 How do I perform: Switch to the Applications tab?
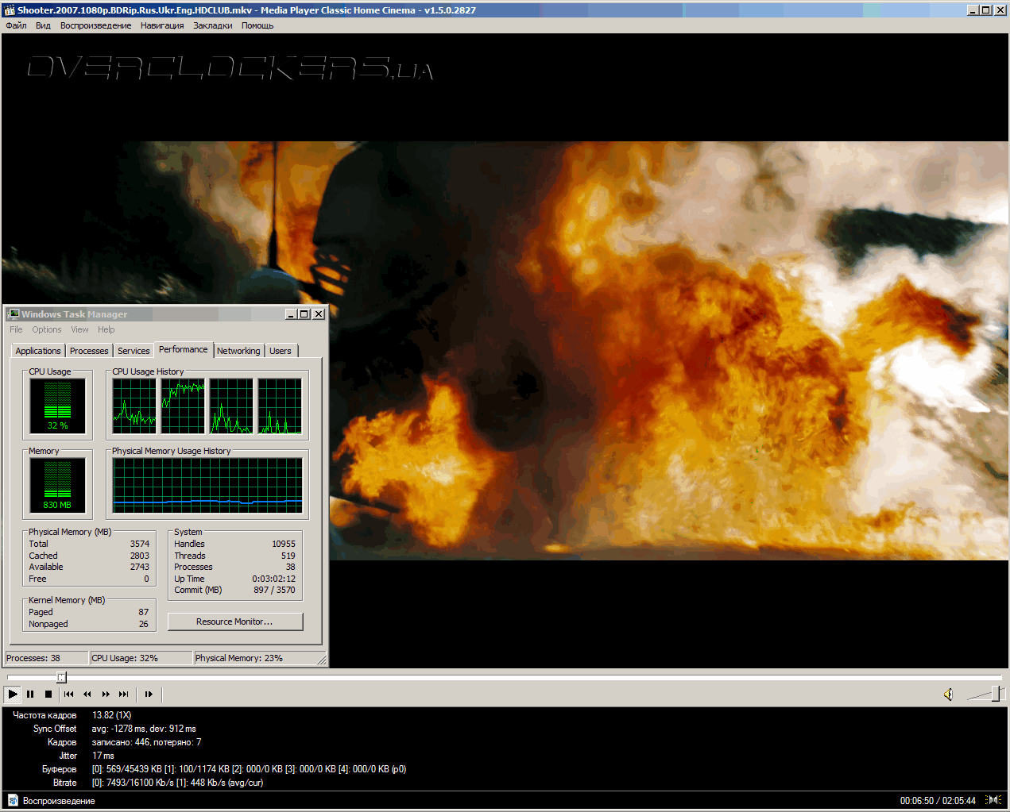38,351
